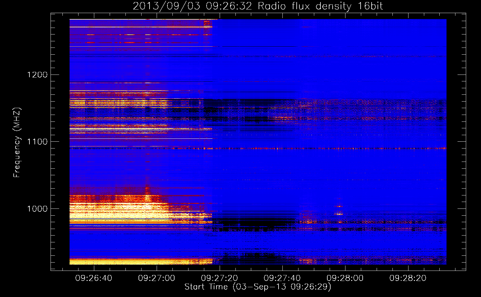Screen dimensions: 481x297
Task: Click the 1200 frequency tick label
Action: pos(37,75)
